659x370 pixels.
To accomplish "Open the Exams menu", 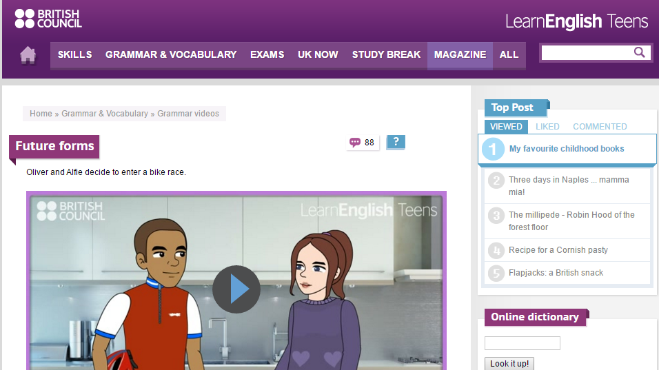I will [x=267, y=55].
